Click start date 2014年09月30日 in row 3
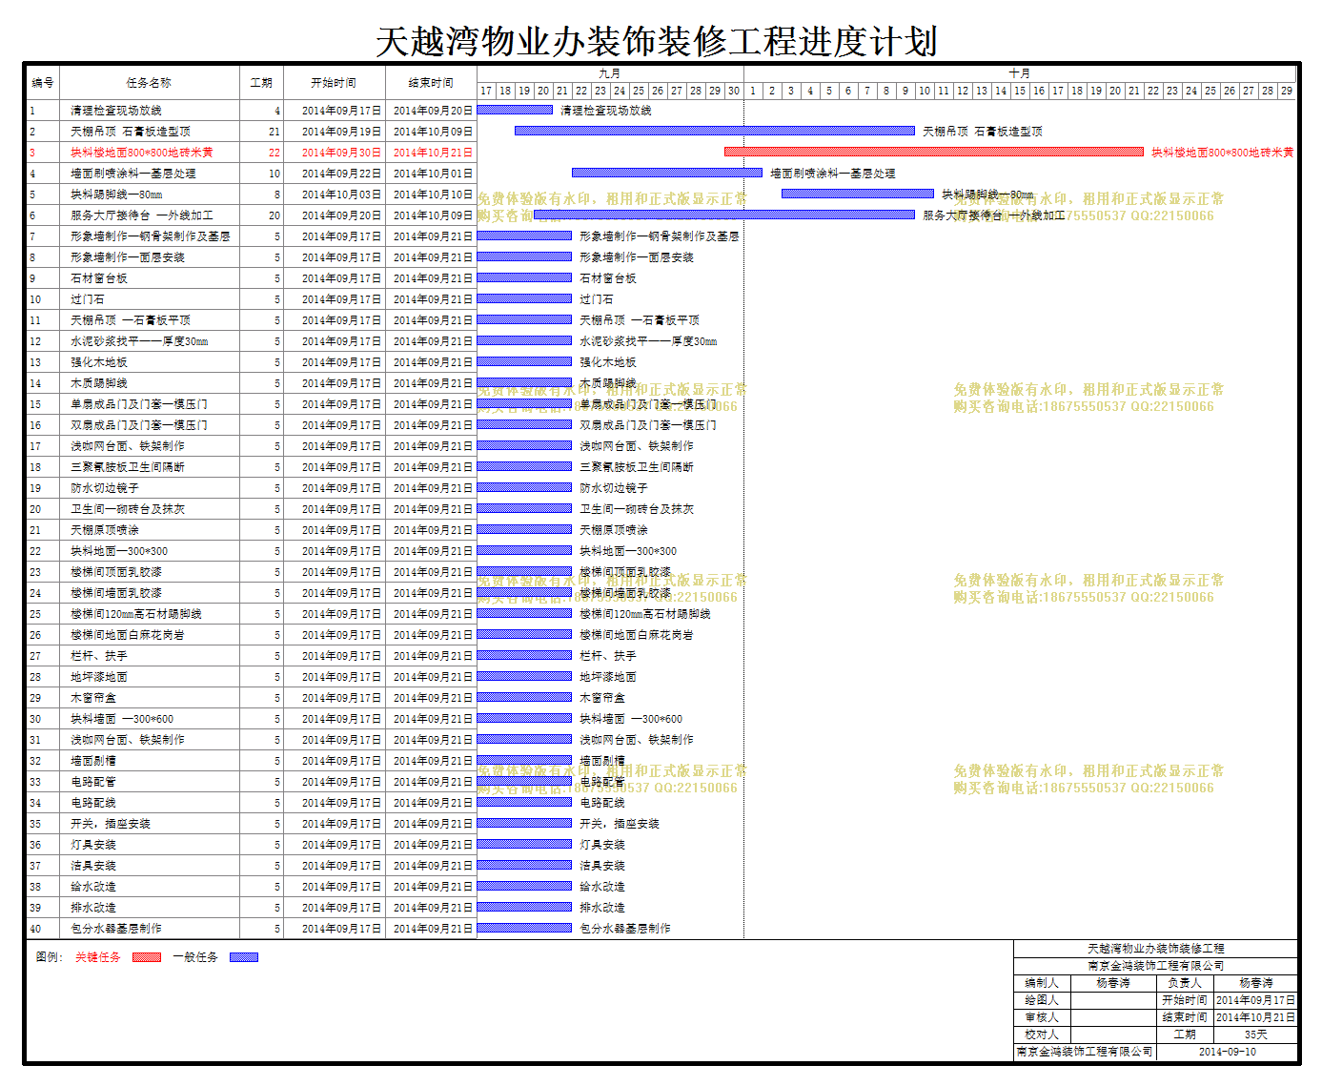 341,153
